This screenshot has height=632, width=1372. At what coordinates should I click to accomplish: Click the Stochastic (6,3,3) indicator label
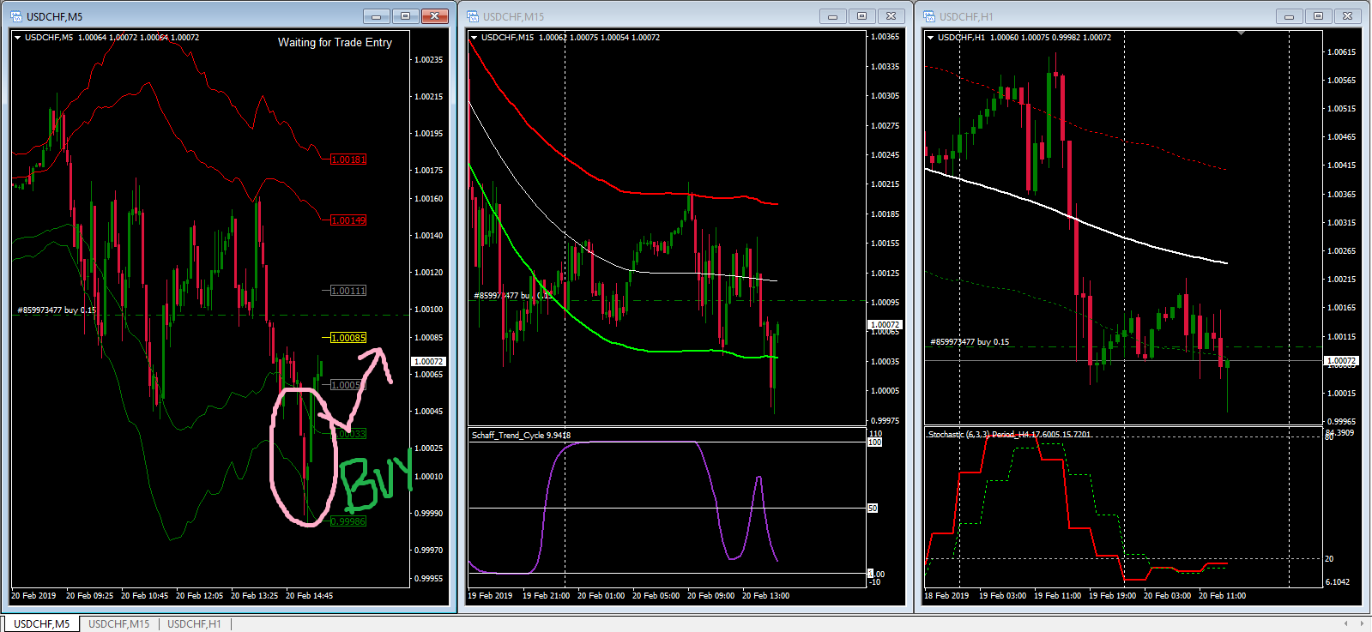tap(1009, 435)
